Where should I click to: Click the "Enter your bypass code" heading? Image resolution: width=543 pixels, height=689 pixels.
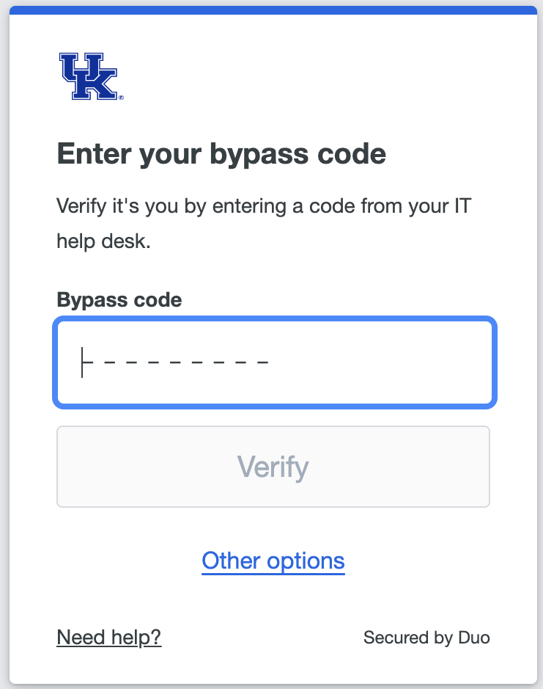pyautogui.click(x=221, y=155)
